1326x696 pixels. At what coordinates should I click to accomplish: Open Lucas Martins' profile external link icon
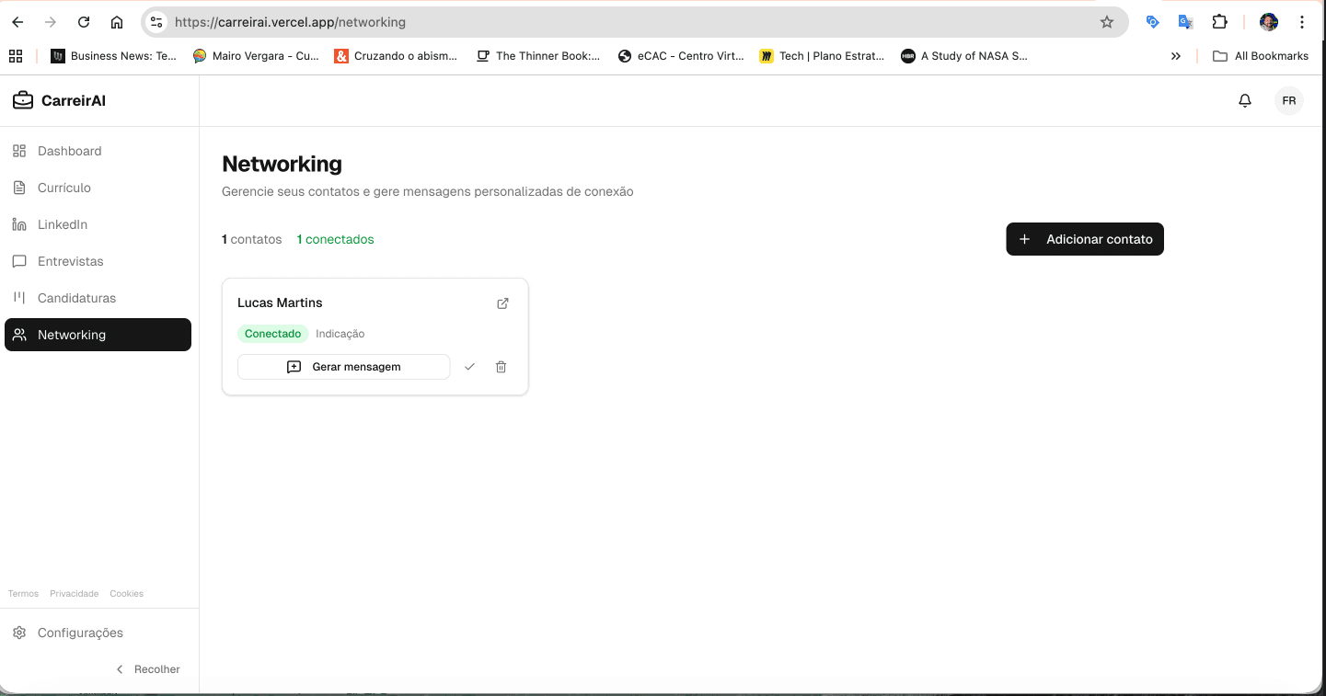[502, 302]
